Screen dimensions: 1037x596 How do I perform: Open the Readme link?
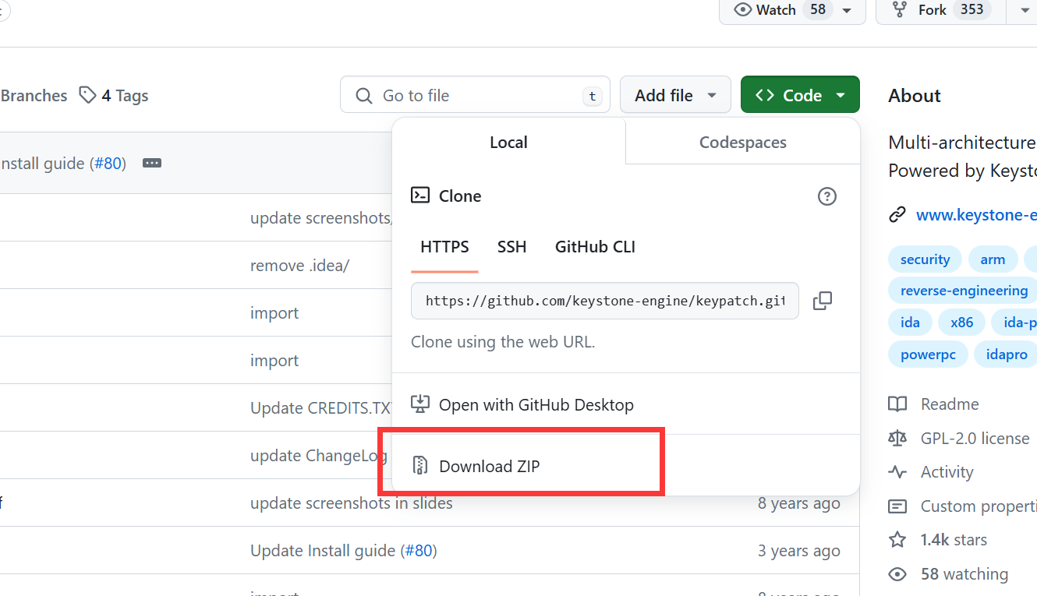950,404
